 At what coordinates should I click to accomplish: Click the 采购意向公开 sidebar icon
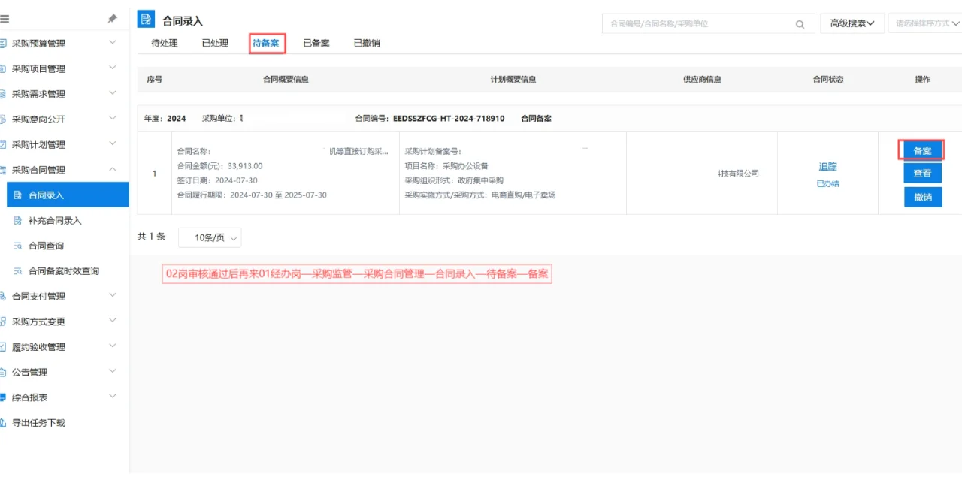(x=3, y=119)
